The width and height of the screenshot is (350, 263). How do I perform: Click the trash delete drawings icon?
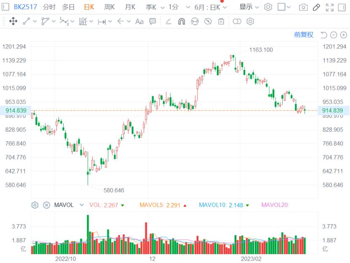(x=221, y=21)
